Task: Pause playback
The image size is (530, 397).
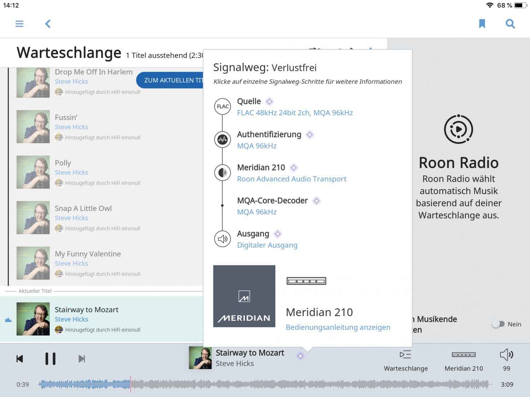Action: [51, 359]
